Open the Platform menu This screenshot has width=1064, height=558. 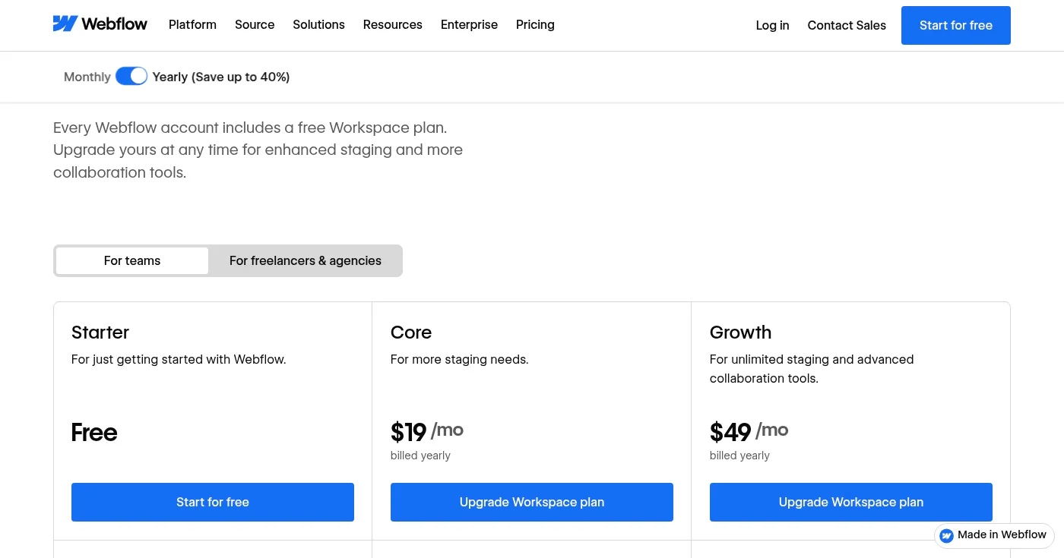click(x=192, y=25)
